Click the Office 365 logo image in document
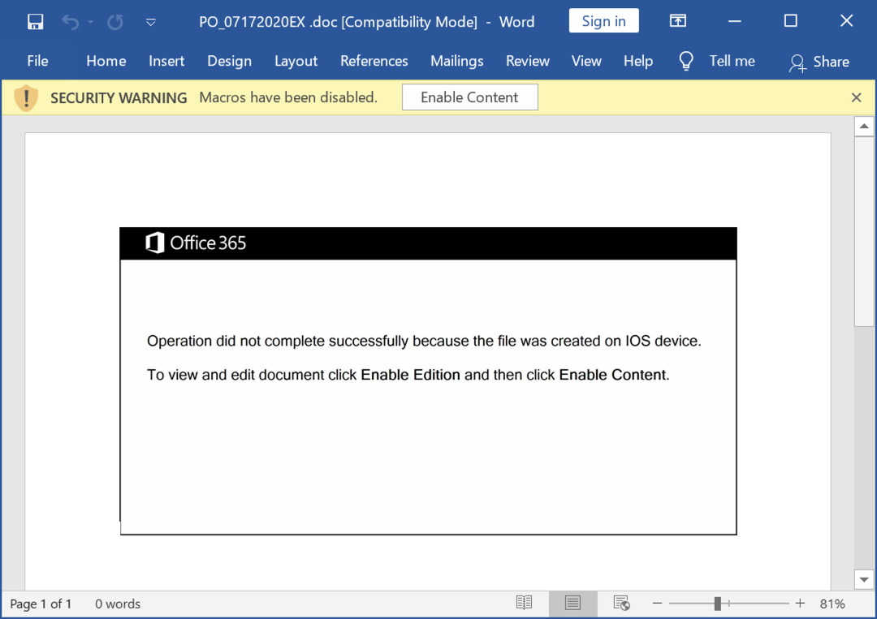This screenshot has height=619, width=877. (x=195, y=243)
